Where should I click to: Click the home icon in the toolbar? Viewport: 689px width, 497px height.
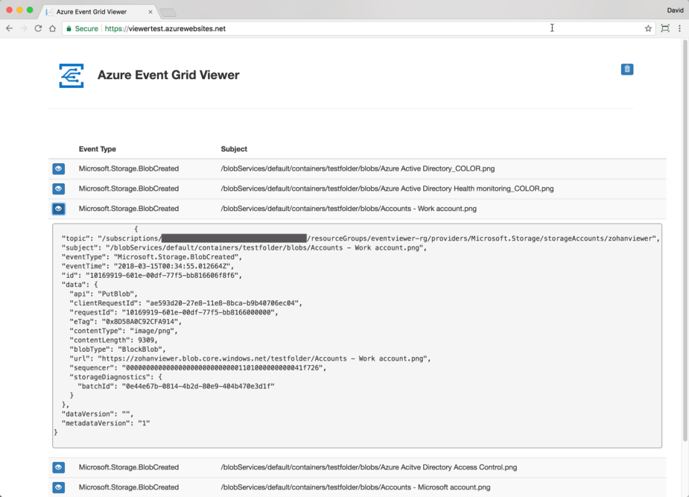point(51,28)
